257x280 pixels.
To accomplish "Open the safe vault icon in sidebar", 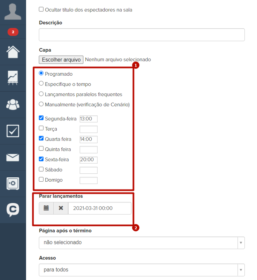I will (x=13, y=184).
